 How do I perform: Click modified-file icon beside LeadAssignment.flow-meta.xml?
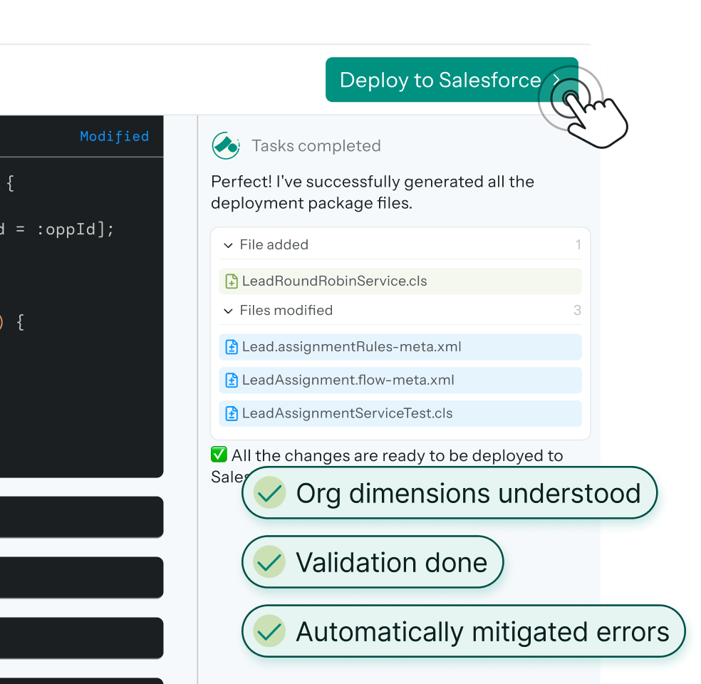point(231,380)
